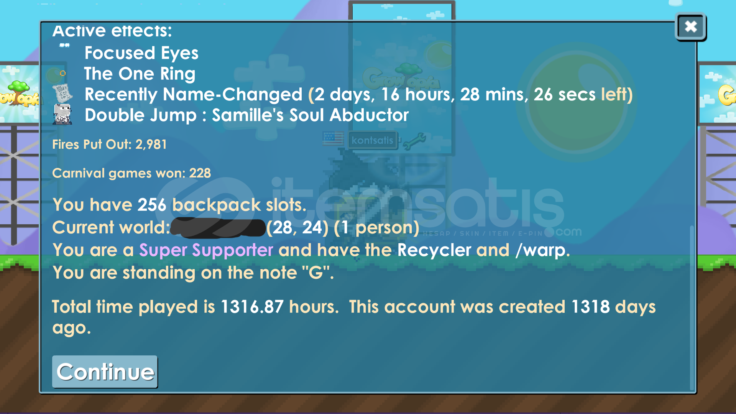Image resolution: width=736 pixels, height=414 pixels.
Task: Click the kontsatis player name tag
Action: [372, 140]
